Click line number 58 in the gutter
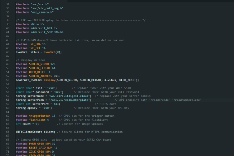The width and height of the screenshot is (234, 156). click(x=7, y=100)
